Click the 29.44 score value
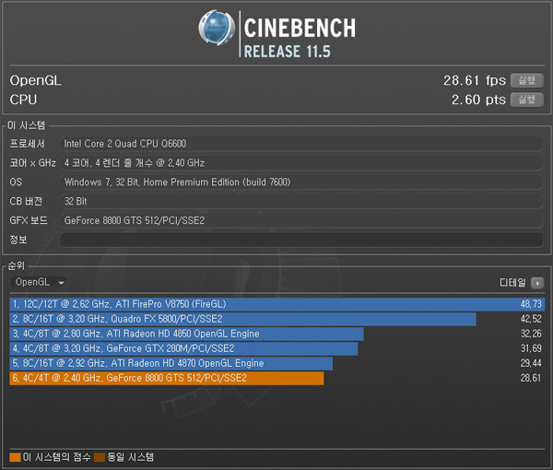 coord(531,363)
